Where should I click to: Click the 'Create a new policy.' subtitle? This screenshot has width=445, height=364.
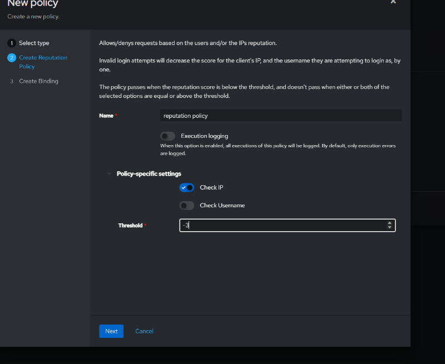coord(33,17)
